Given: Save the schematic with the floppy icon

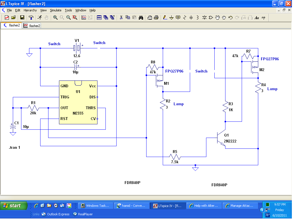Looking at the screenshot, I should [22, 18].
